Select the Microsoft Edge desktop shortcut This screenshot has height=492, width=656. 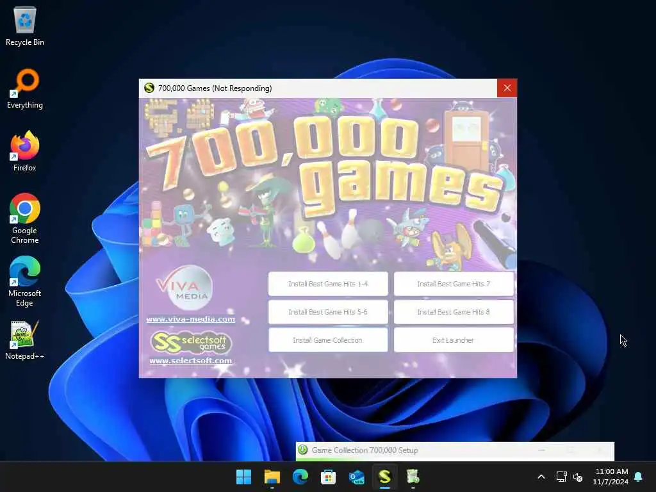coord(25,281)
